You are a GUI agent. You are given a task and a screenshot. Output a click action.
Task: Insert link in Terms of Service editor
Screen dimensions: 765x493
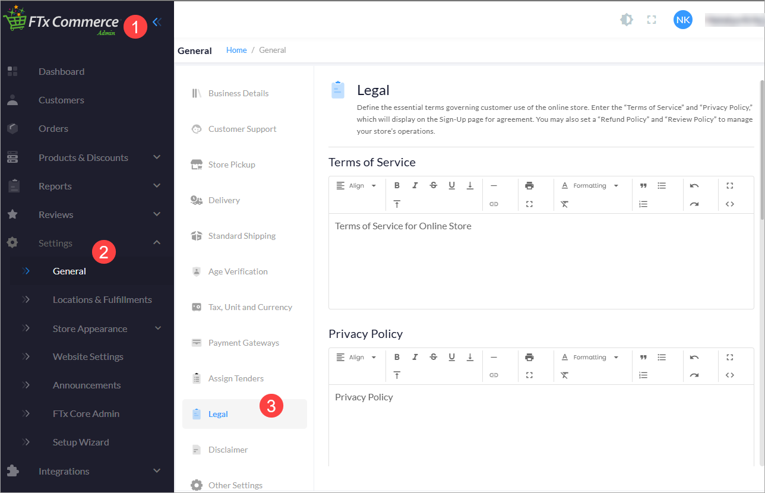click(494, 204)
